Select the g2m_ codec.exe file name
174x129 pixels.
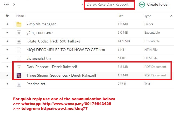(x=40, y=33)
